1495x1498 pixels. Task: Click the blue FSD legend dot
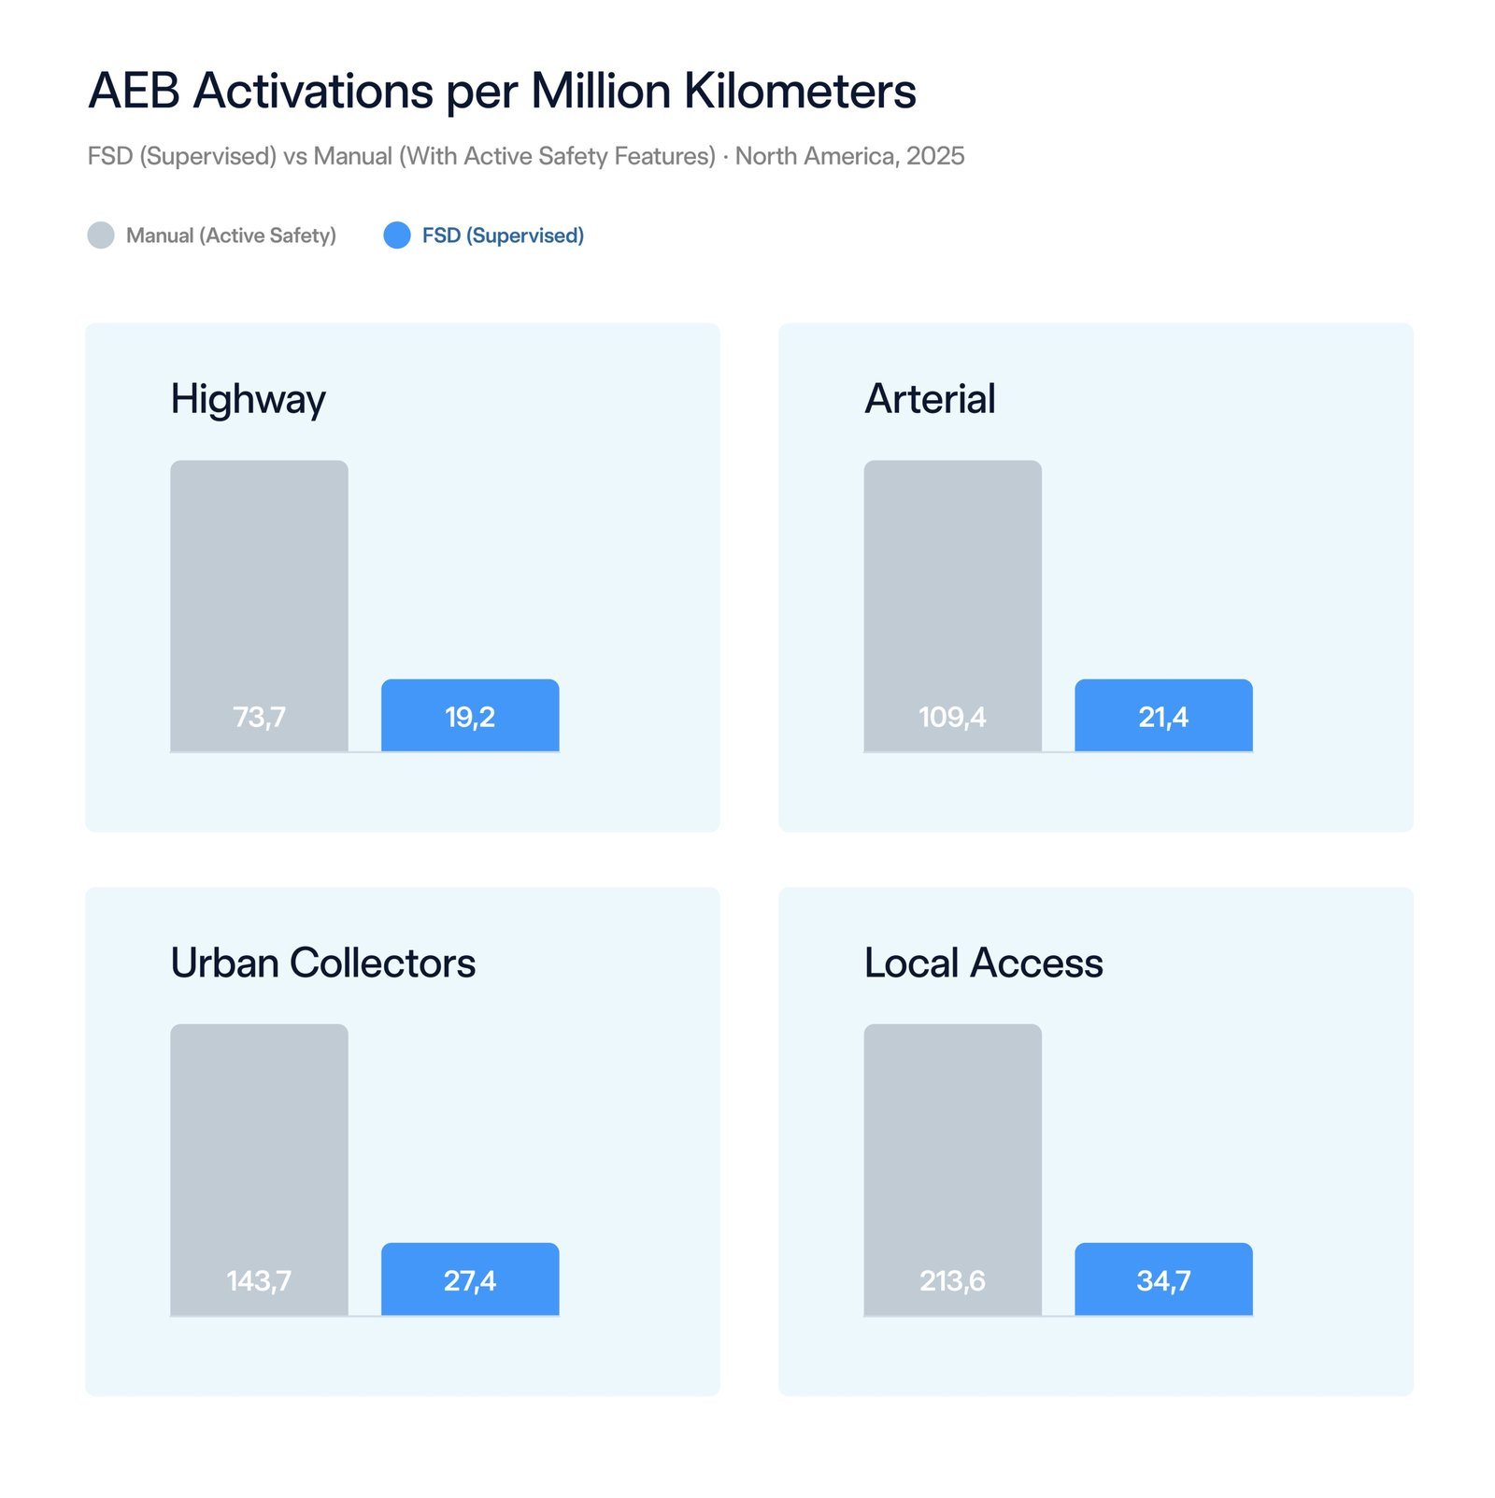click(x=397, y=235)
